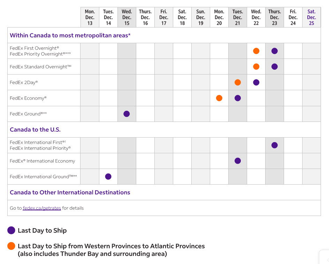Pick the purple dot in the FedEx Economy row
The height and width of the screenshot is (264, 329).
pos(238,98)
